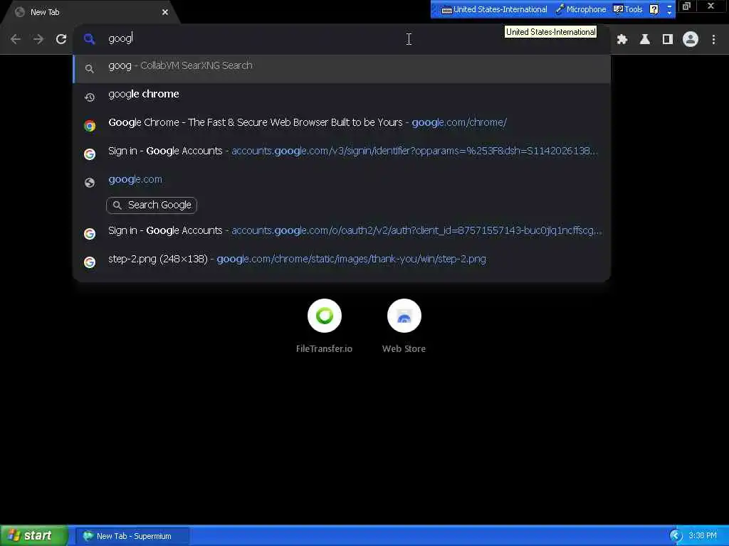Click the Search Google button

[152, 205]
